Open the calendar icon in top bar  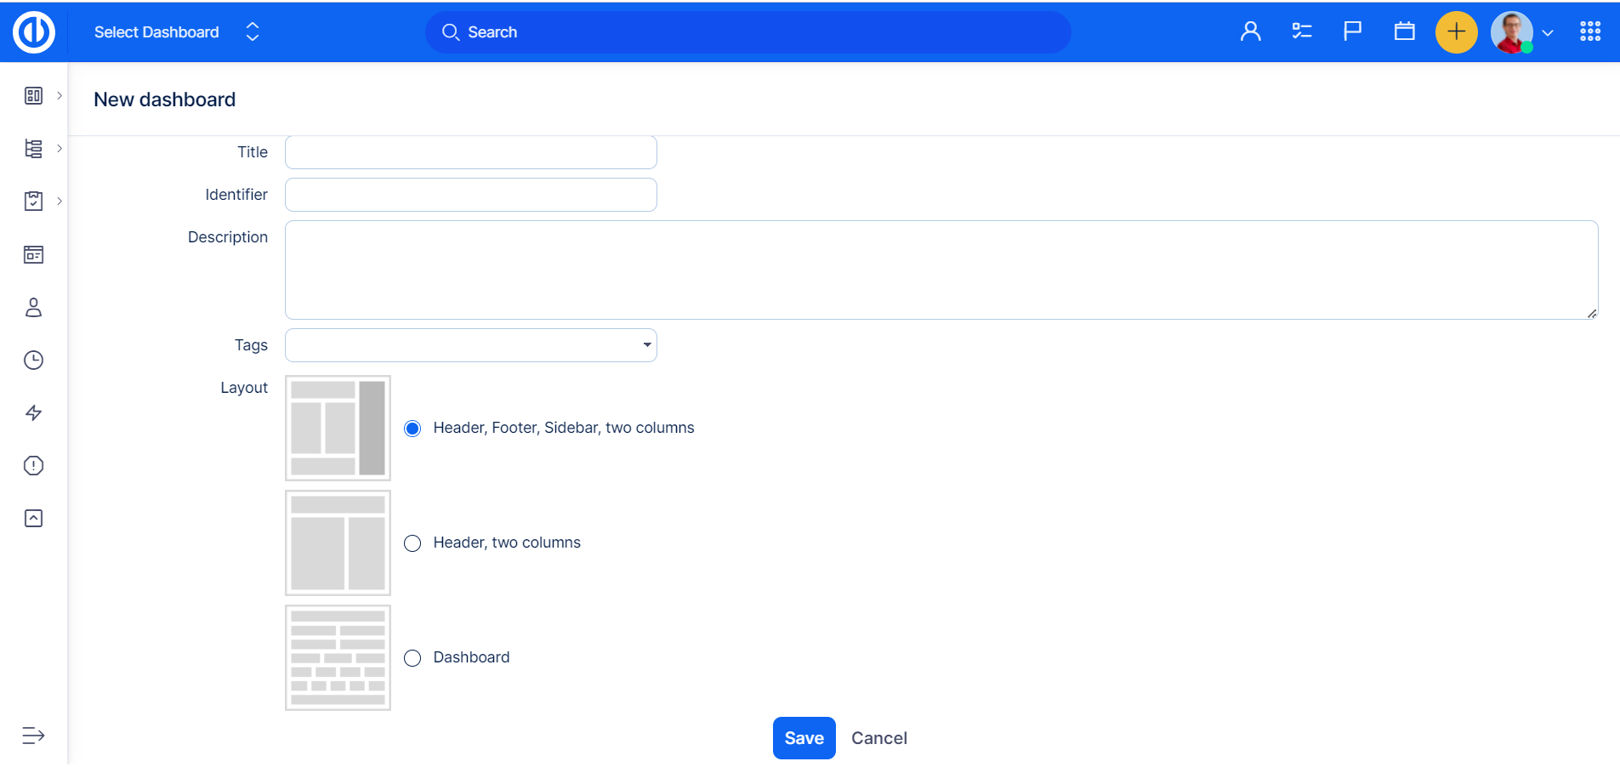tap(1404, 32)
